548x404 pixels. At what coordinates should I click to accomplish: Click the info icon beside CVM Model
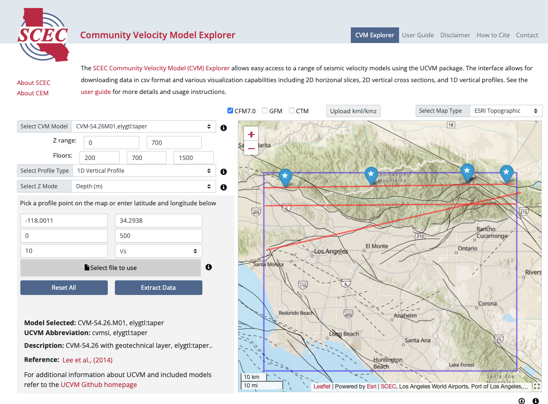(x=224, y=128)
